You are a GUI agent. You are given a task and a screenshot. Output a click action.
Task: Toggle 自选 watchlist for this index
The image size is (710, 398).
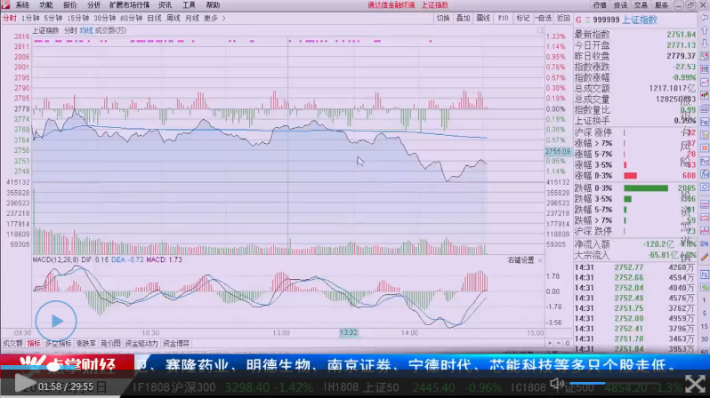point(543,18)
